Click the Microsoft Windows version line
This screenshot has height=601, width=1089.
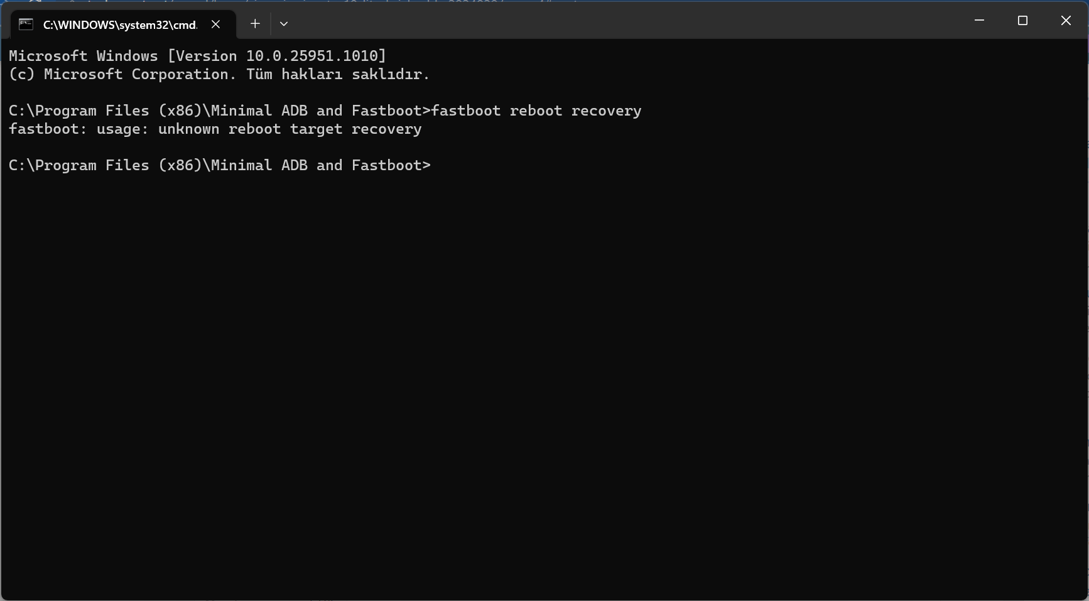[x=197, y=56]
